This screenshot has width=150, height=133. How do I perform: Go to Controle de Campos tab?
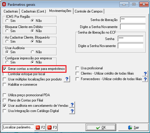(x=89, y=11)
